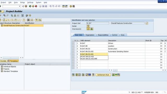Switch to the Organization tab
The image size is (167, 94).
coord(90,35)
